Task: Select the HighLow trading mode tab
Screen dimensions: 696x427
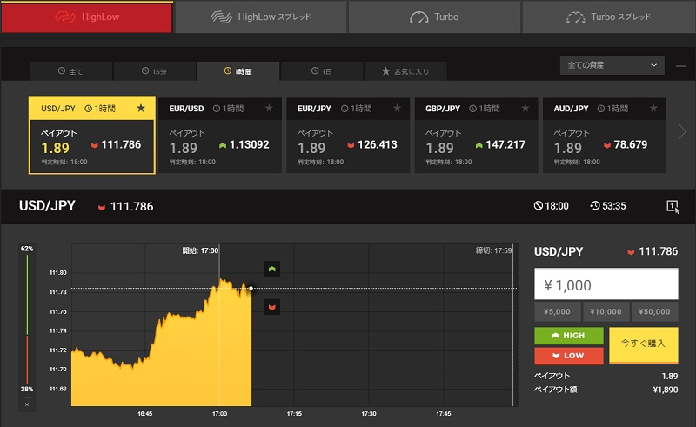Action: [87, 17]
